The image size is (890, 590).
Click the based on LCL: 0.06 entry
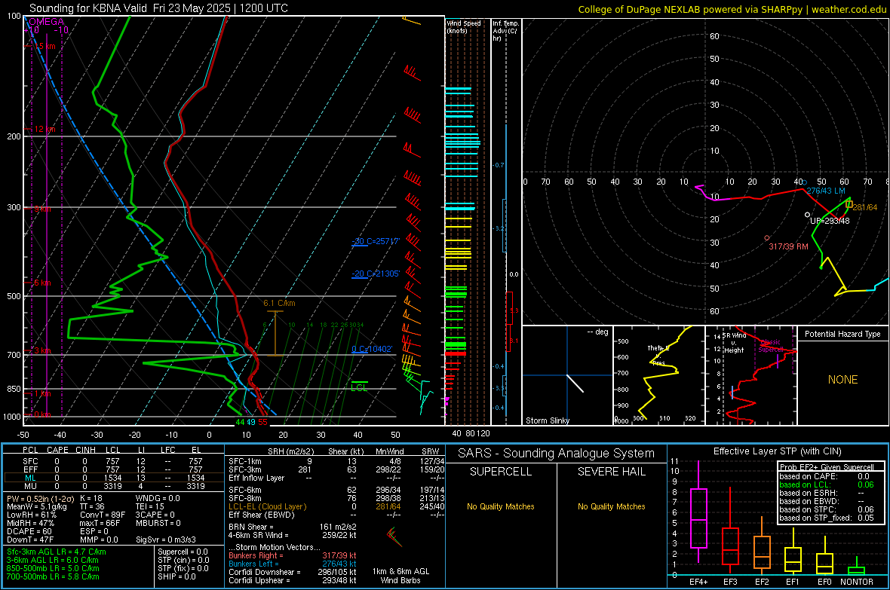pyautogui.click(x=827, y=485)
